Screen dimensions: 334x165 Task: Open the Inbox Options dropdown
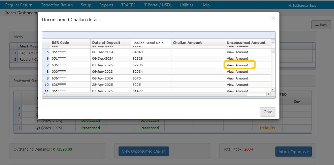[293, 152]
